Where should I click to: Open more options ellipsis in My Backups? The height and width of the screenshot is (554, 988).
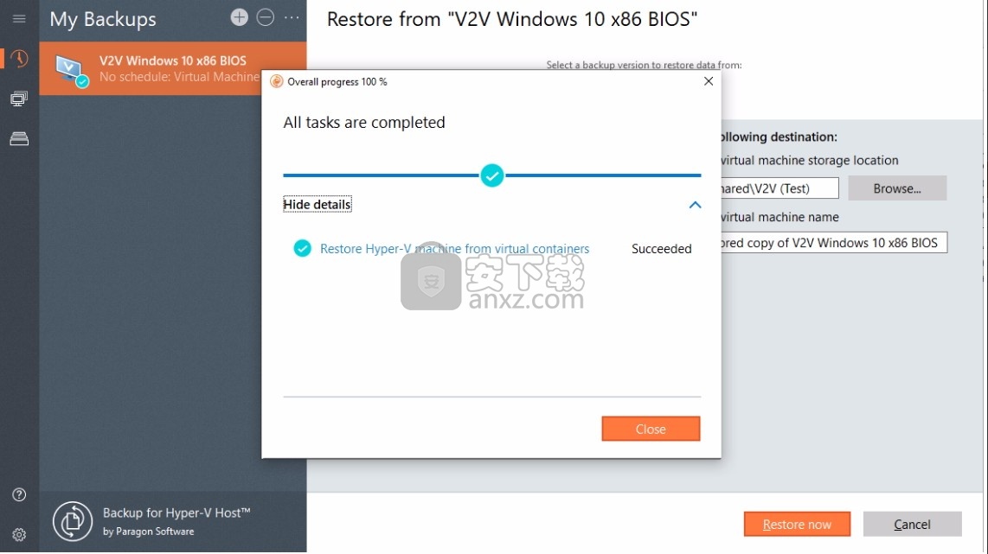tap(292, 17)
